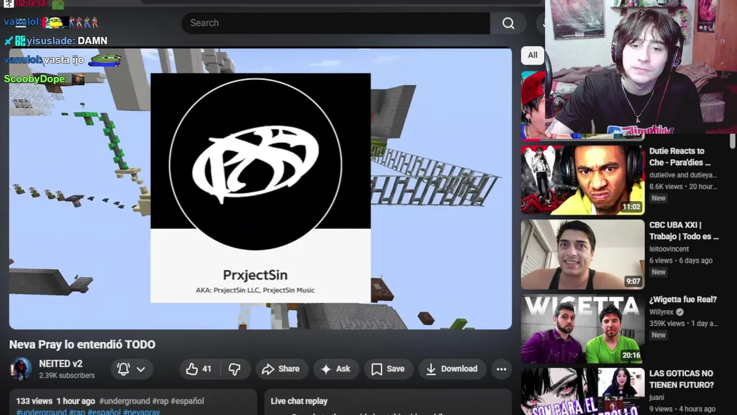
Task: Open Dutie Reacts to Che video thumbnail
Action: [x=583, y=180]
